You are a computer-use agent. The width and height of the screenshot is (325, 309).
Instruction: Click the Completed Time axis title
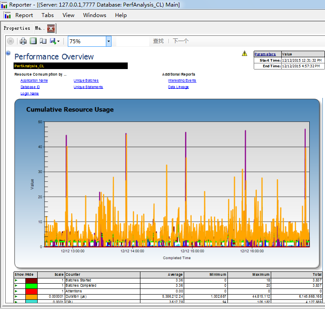(177, 258)
